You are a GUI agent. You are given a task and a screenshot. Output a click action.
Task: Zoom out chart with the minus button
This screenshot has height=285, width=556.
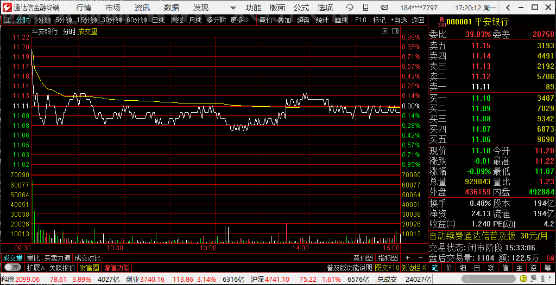click(x=421, y=258)
